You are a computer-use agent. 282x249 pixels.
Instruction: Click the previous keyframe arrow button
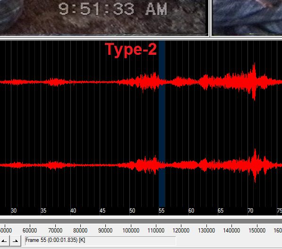(4, 241)
